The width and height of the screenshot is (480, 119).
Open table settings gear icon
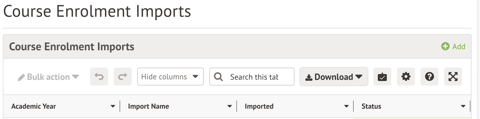pyautogui.click(x=406, y=77)
